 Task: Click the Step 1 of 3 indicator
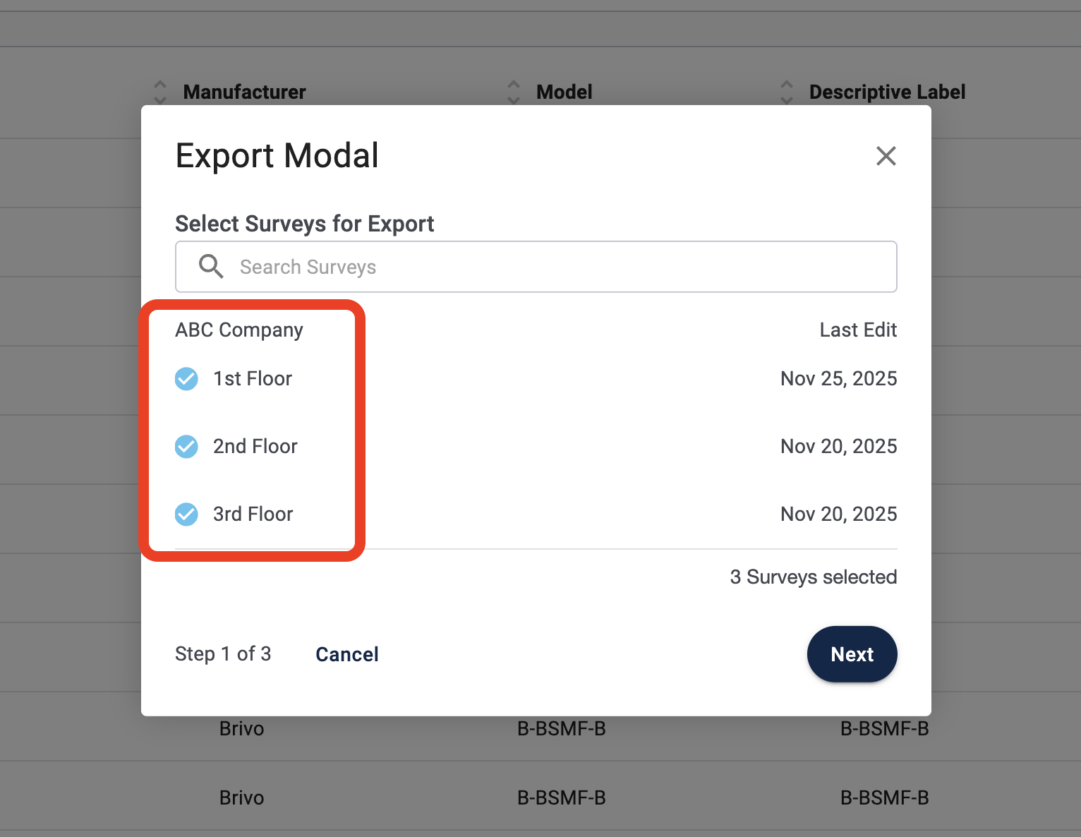223,654
